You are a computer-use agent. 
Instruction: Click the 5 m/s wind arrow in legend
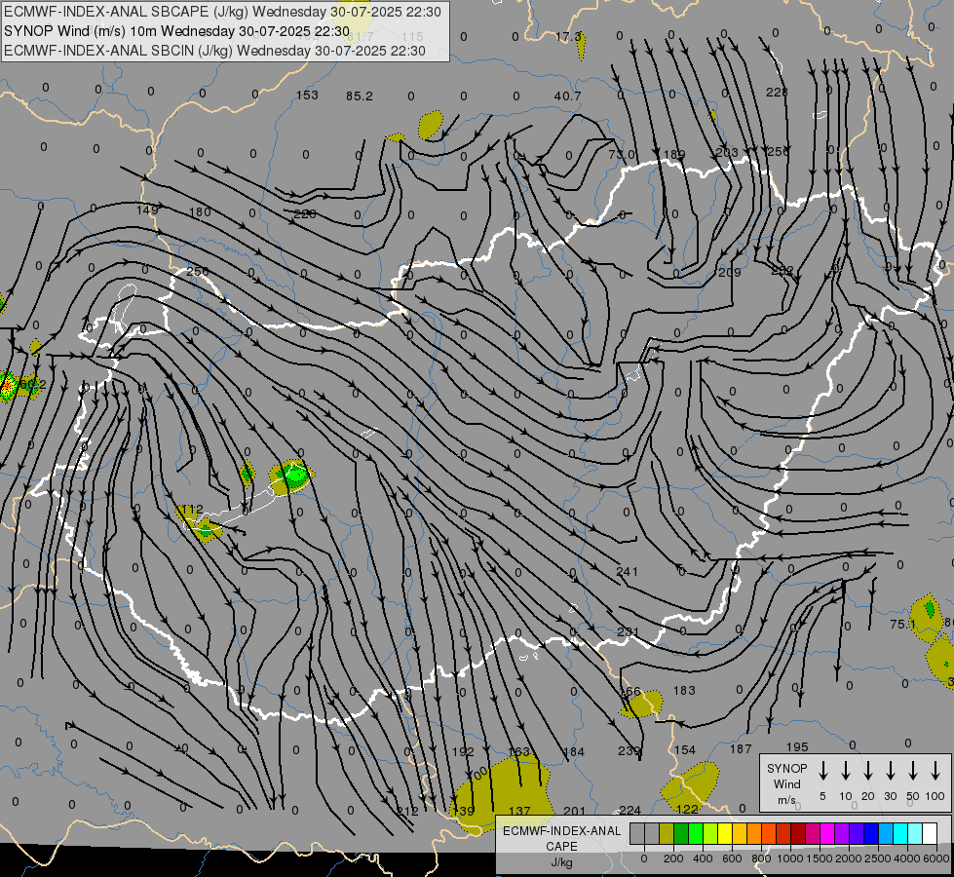click(x=823, y=771)
